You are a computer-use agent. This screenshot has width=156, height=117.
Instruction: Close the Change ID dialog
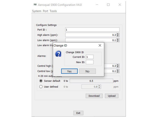100,46
